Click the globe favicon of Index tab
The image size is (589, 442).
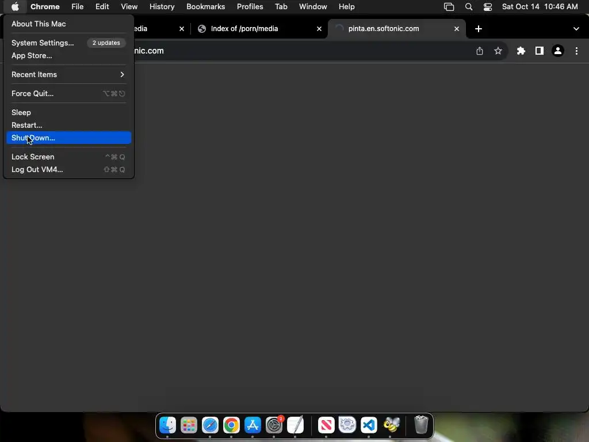point(202,29)
